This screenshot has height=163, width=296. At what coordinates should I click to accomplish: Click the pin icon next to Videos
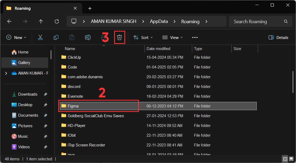[45, 147]
